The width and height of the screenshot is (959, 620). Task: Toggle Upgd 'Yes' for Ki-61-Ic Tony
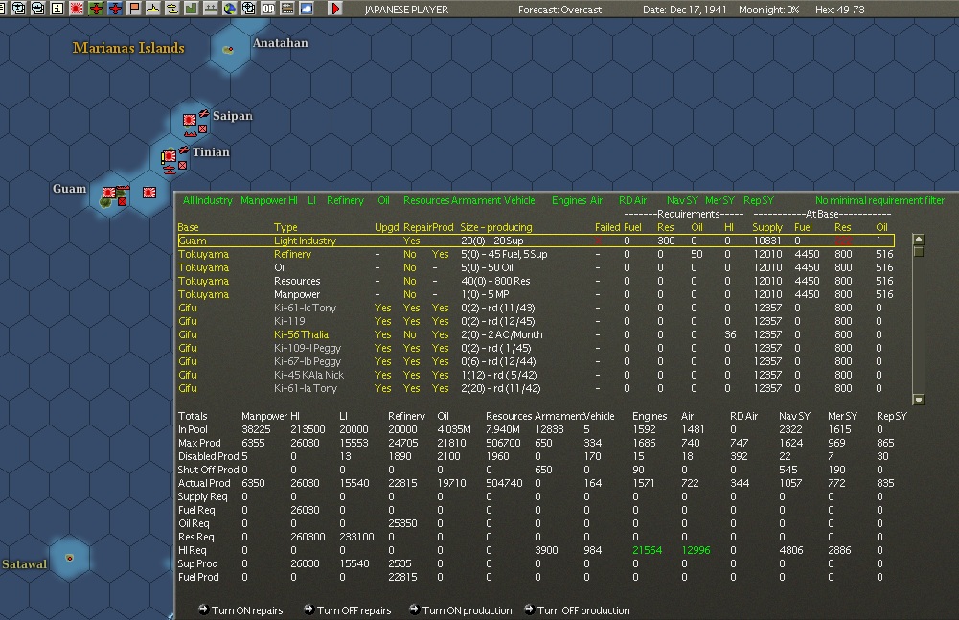(383, 308)
